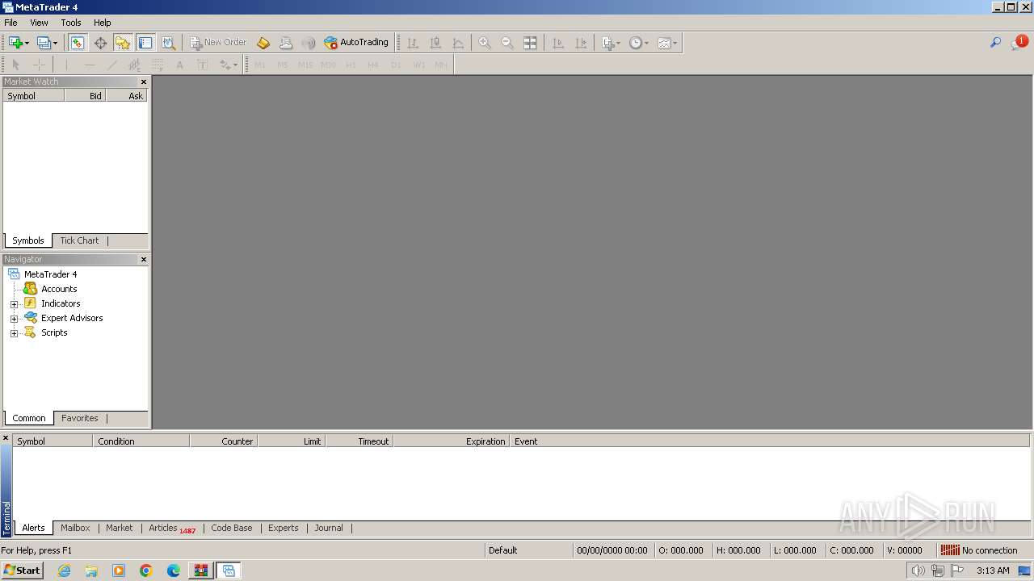The image size is (1034, 581).
Task: Click the New Order button
Action: [x=218, y=43]
